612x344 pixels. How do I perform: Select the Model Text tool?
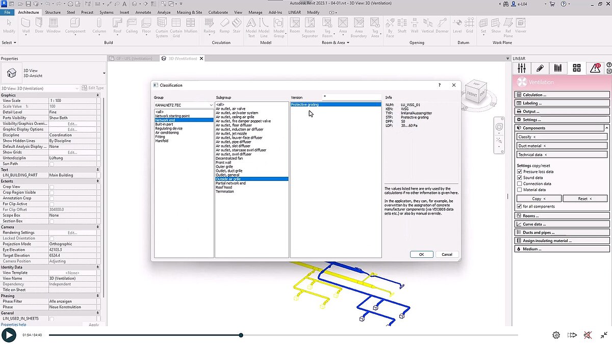(251, 27)
